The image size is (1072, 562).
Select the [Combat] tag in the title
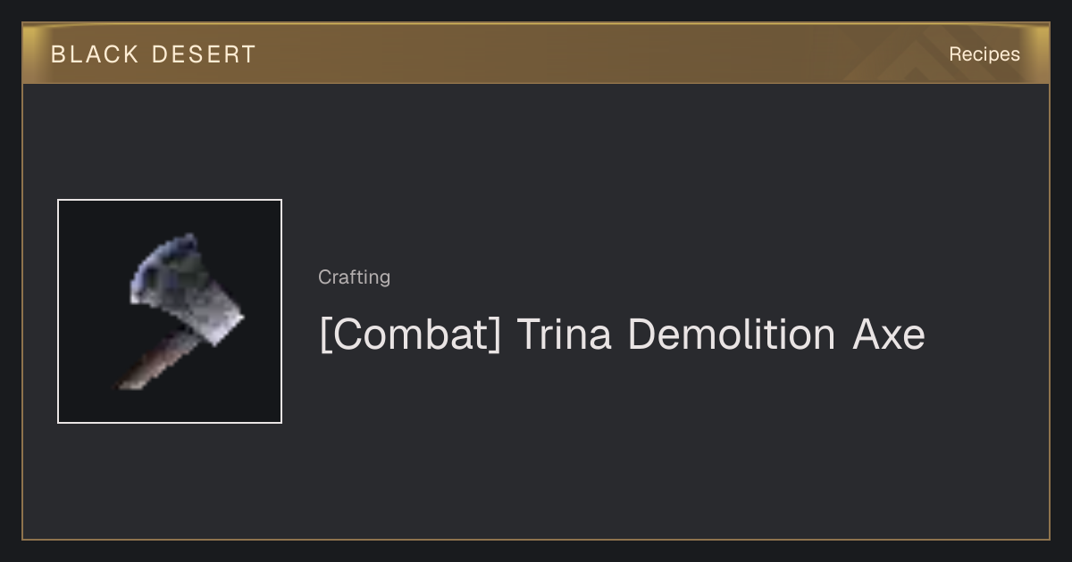point(410,335)
